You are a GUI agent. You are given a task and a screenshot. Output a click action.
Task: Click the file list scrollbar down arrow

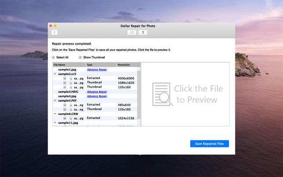pyautogui.click(x=139, y=124)
